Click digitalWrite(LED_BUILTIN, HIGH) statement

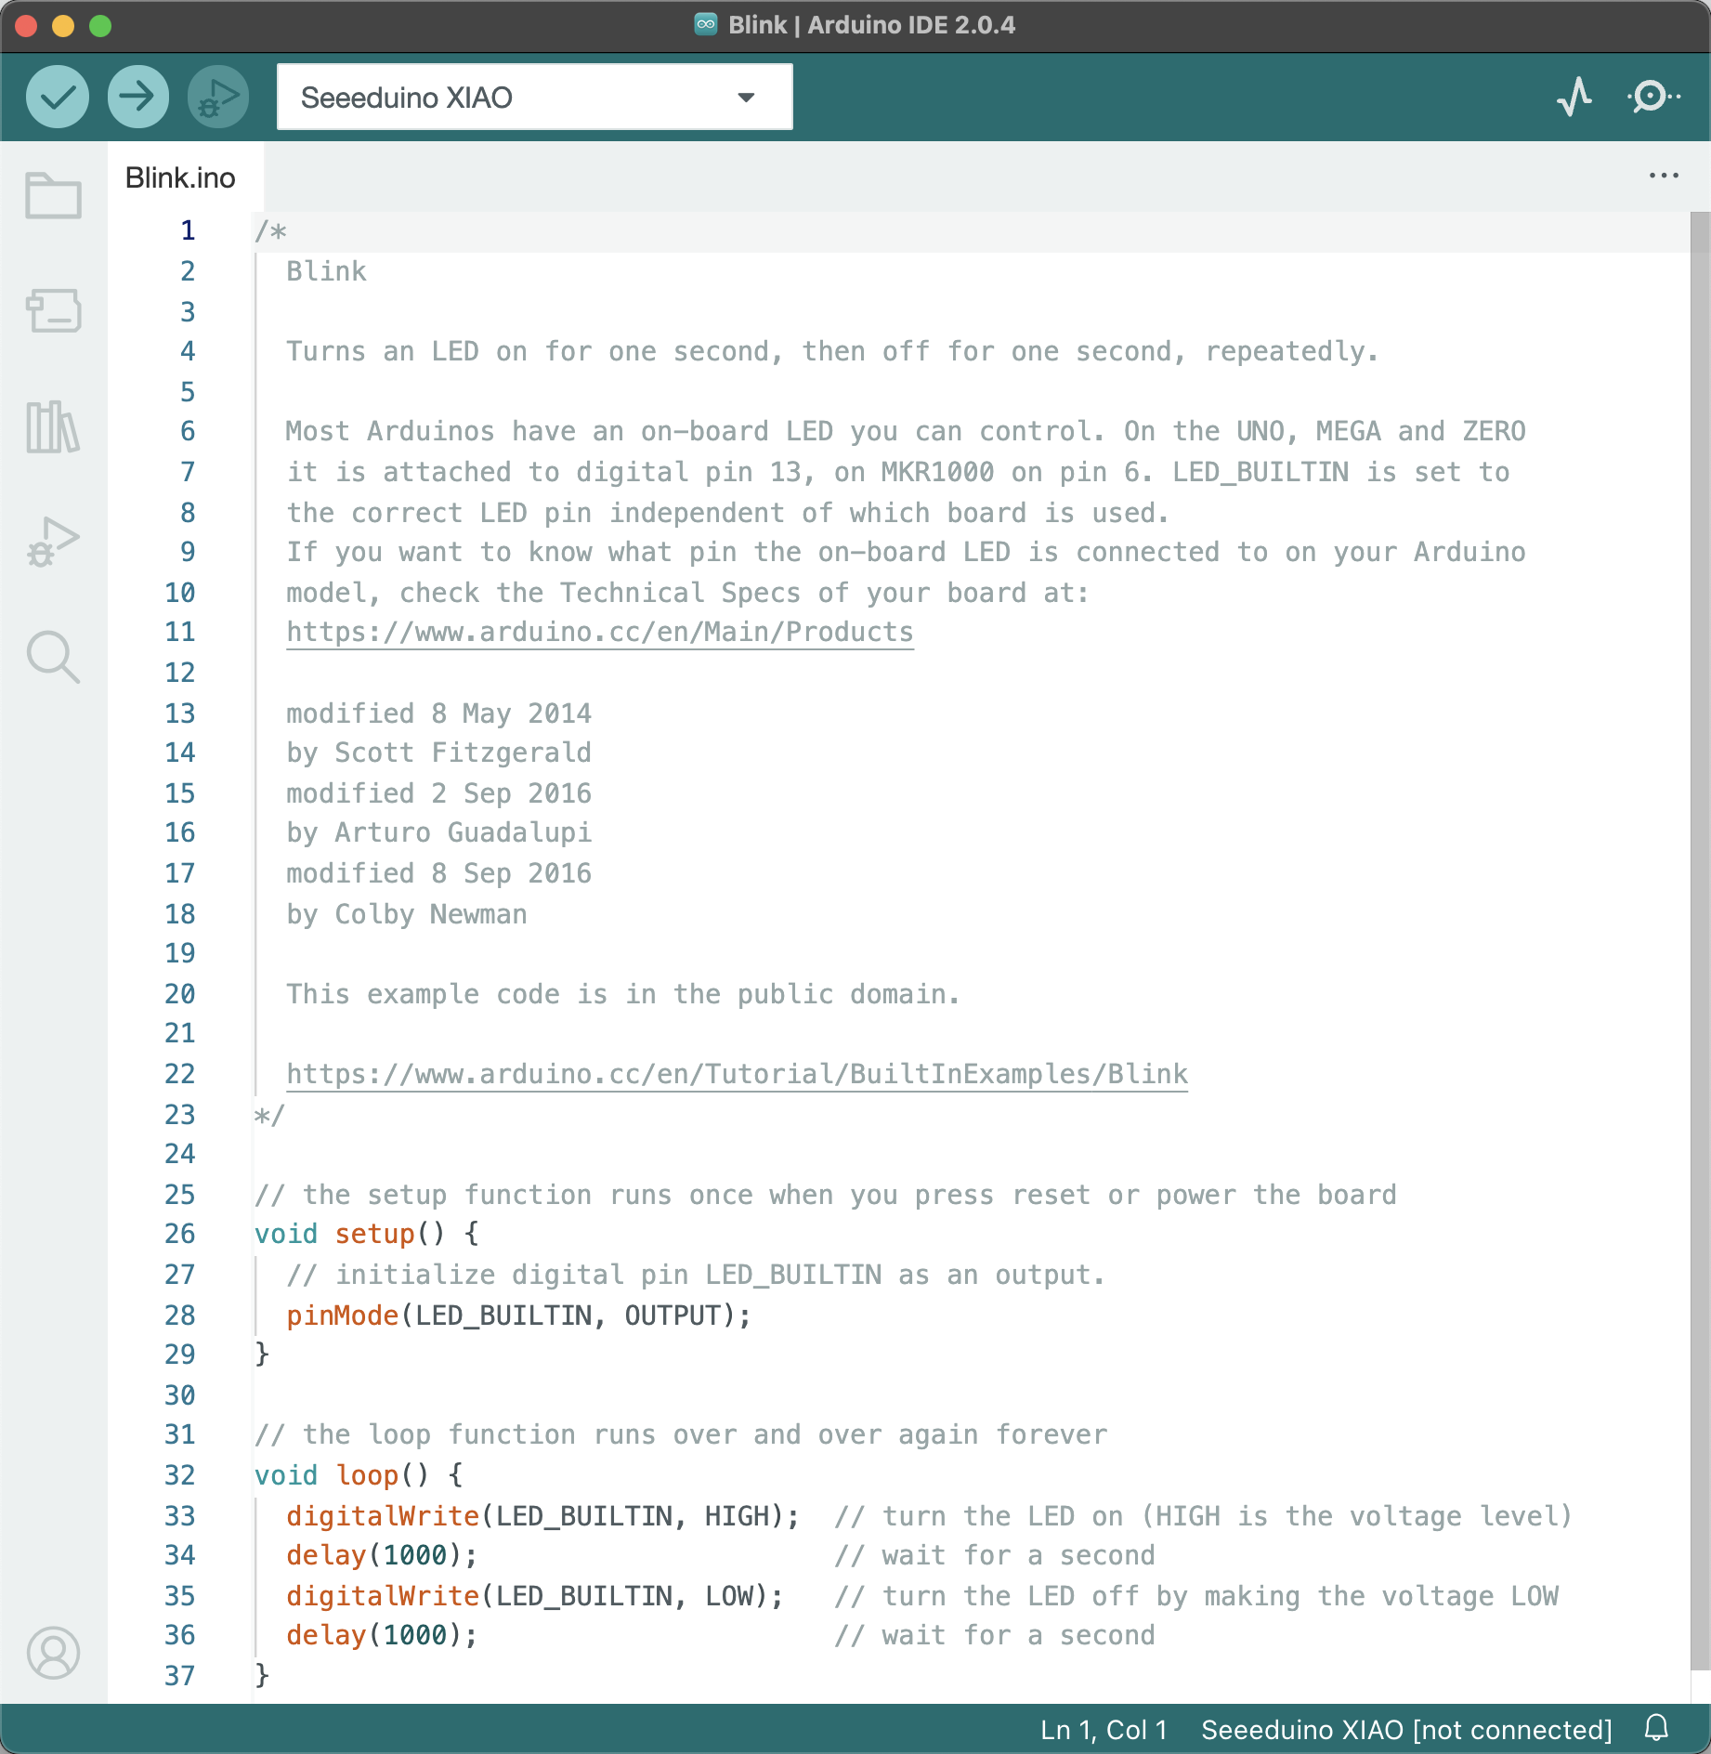tap(542, 1516)
